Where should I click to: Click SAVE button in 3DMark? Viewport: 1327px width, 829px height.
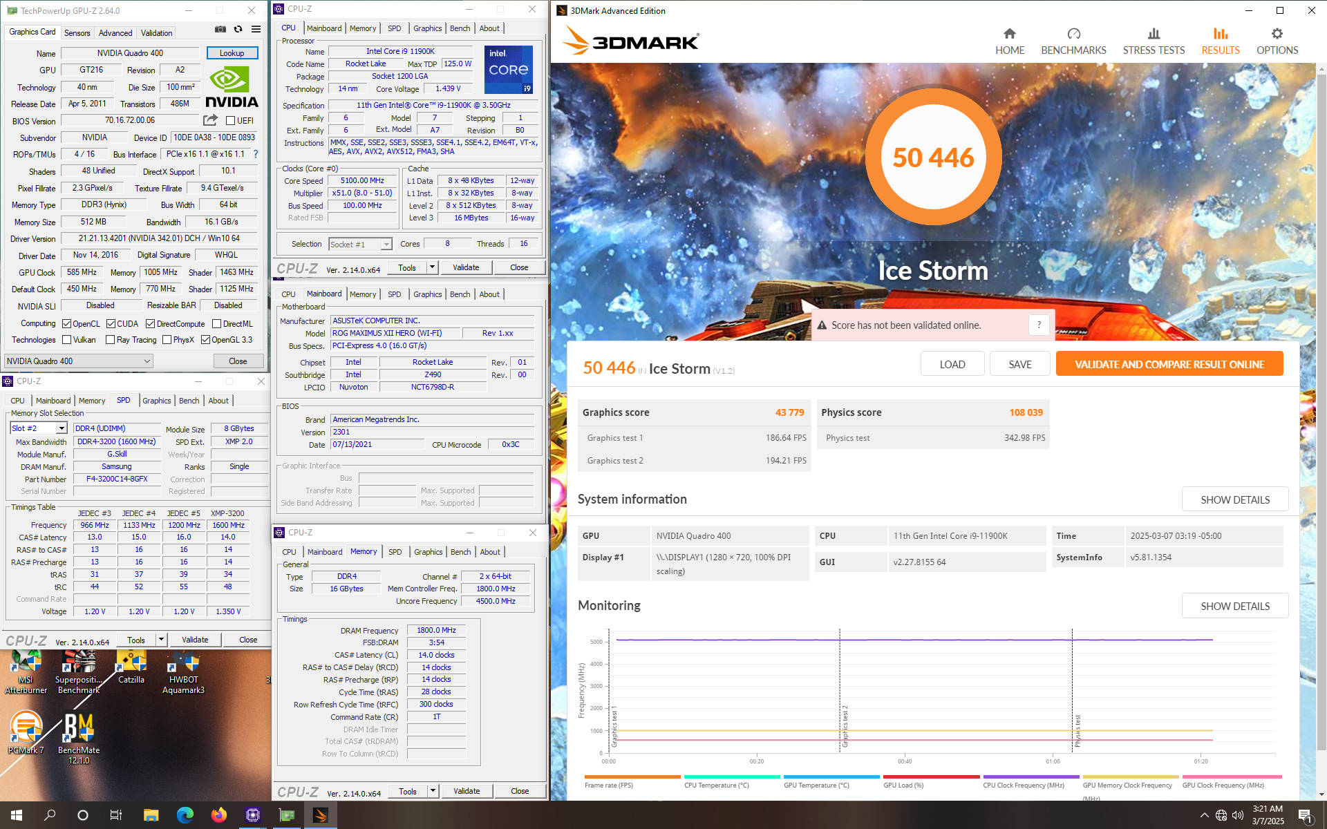click(1019, 364)
